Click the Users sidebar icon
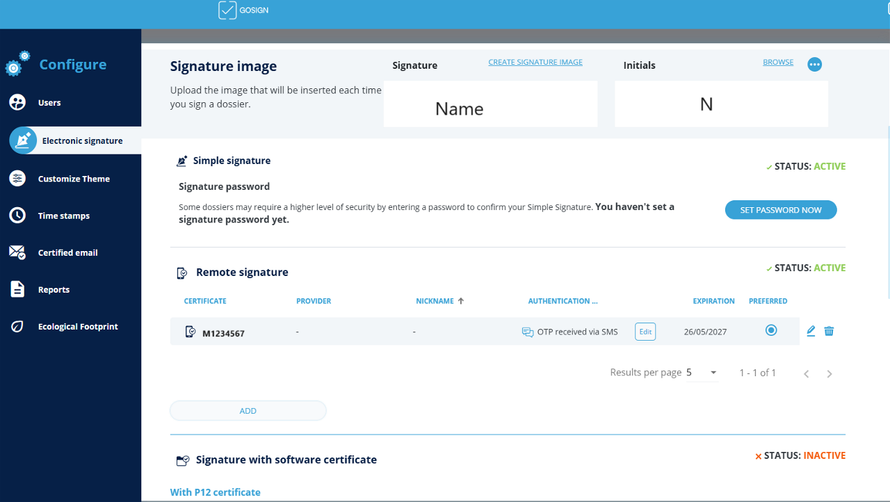Image resolution: width=890 pixels, height=502 pixels. pyautogui.click(x=17, y=102)
